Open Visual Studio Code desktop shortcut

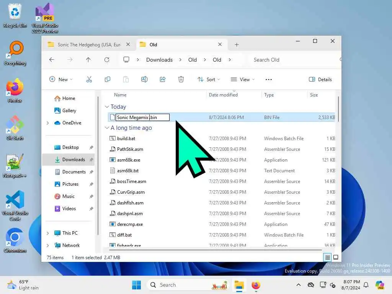15,206
